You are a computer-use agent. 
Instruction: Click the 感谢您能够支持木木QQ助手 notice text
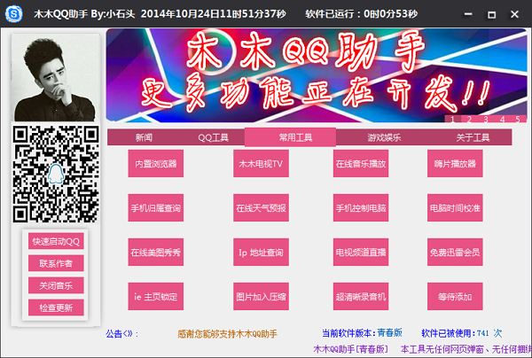click(227, 334)
